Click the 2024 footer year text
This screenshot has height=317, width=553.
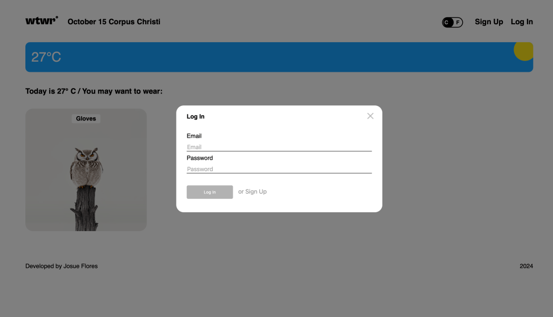[x=526, y=266]
